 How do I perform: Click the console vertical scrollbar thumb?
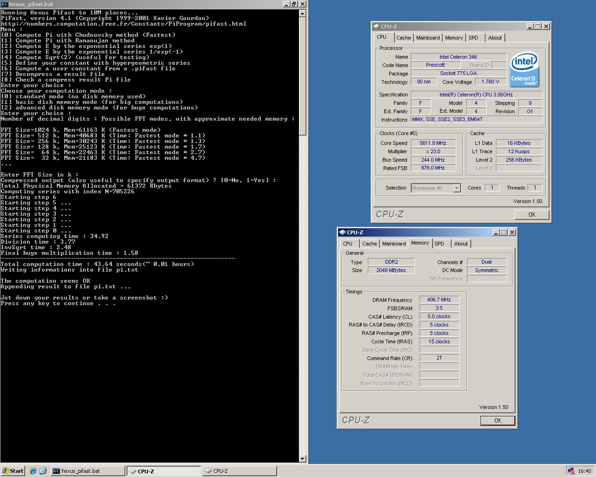[302, 76]
